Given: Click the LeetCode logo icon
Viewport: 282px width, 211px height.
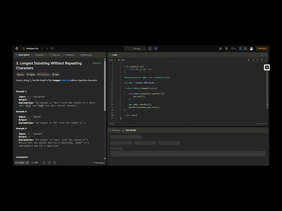Looking at the screenshot, I should click(x=17, y=48).
